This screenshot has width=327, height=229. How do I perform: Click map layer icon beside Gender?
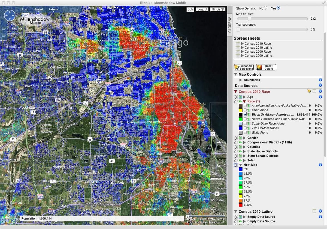240,138
